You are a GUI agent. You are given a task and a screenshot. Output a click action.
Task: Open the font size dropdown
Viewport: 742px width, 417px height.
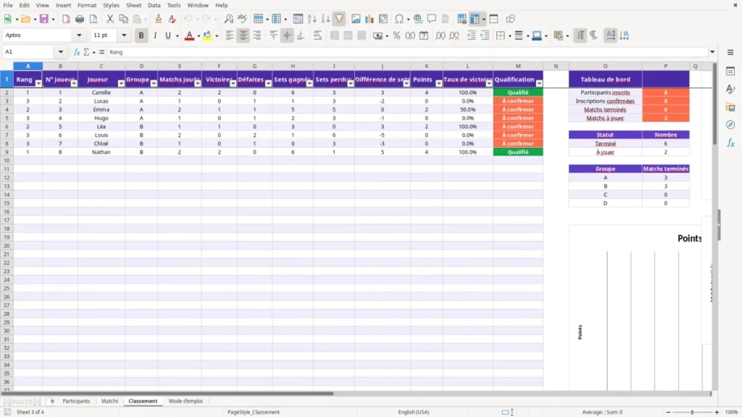pyautogui.click(x=124, y=35)
